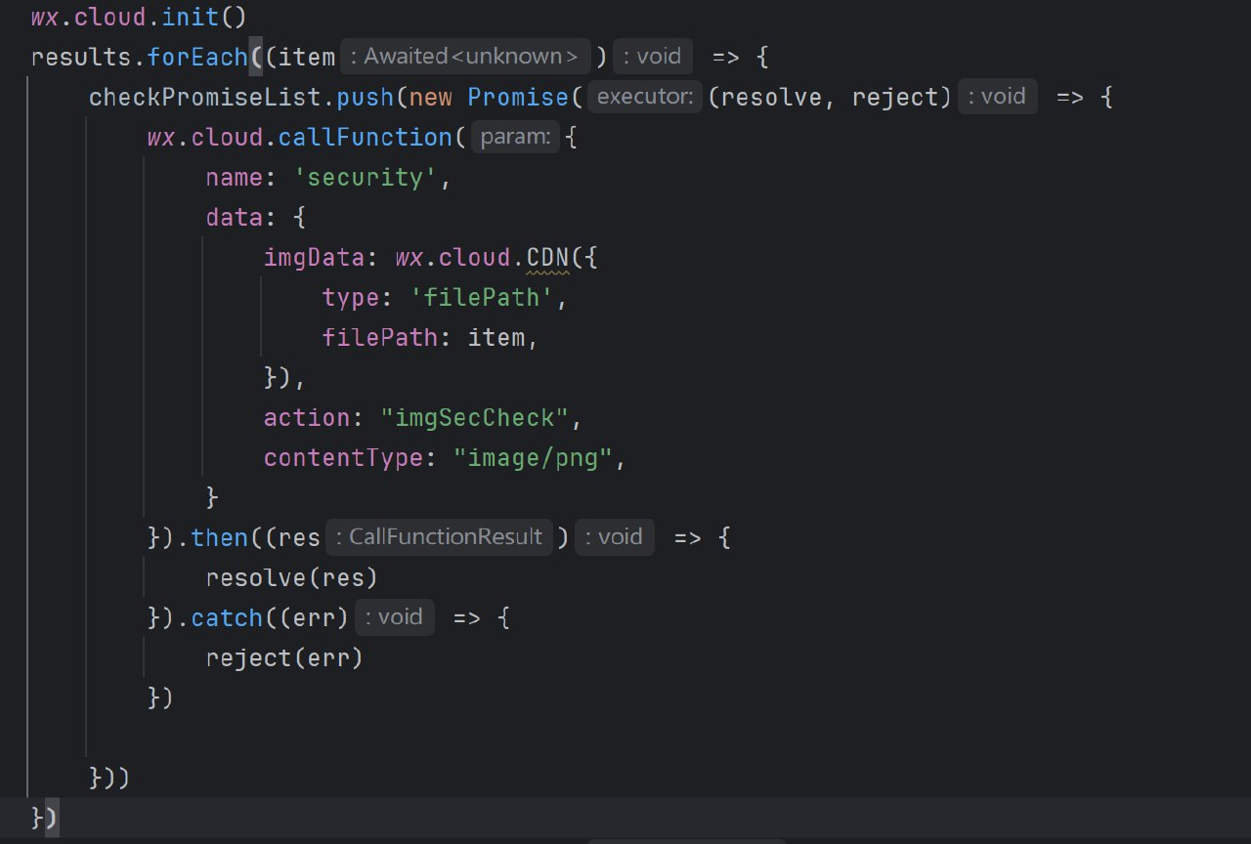The height and width of the screenshot is (844, 1251).
Task: Click the callFunction method name
Action: pos(367,137)
